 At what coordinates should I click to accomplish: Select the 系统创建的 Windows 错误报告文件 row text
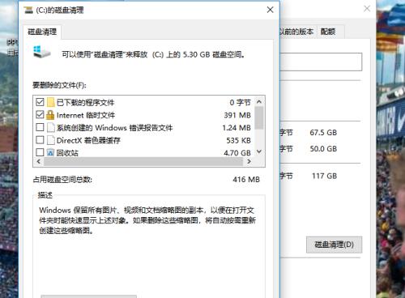(x=114, y=128)
